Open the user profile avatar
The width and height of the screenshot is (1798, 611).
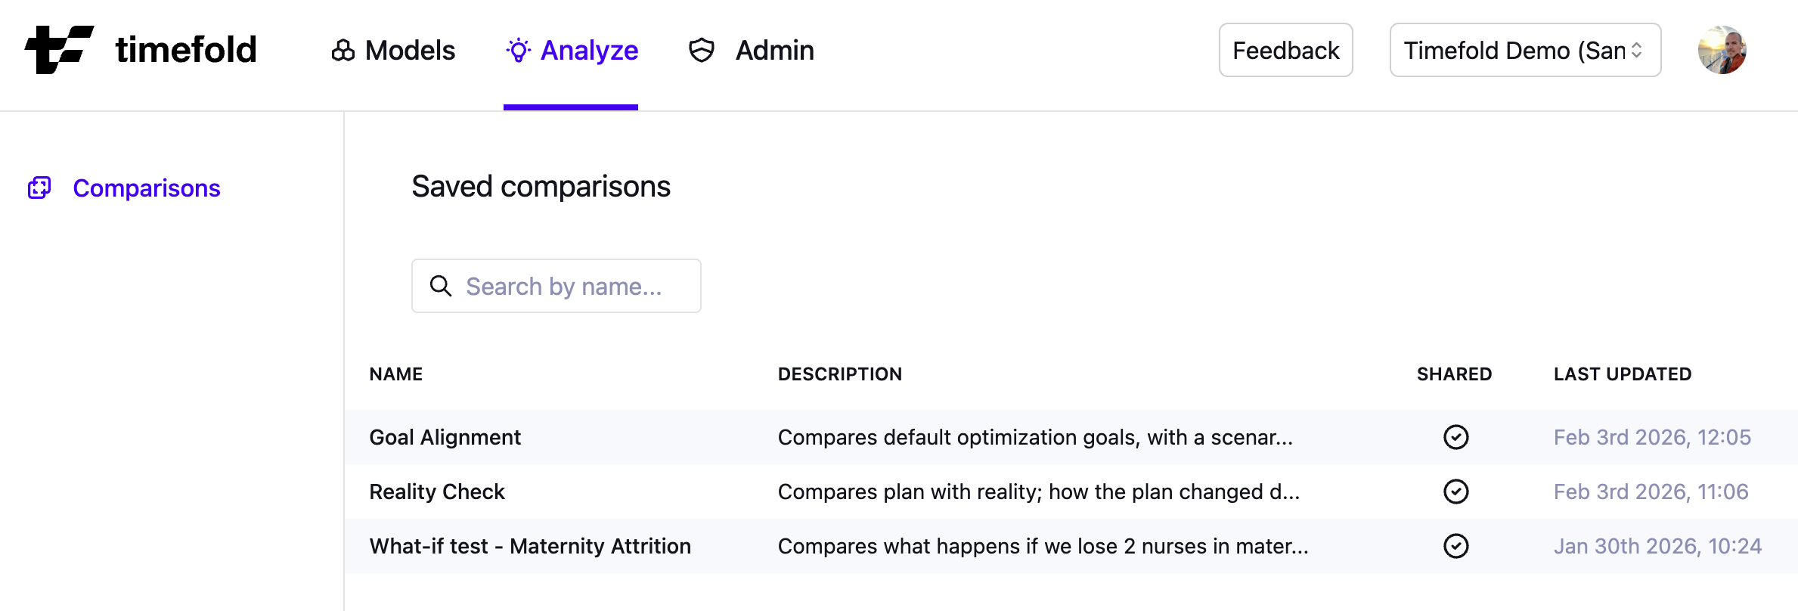(x=1722, y=50)
